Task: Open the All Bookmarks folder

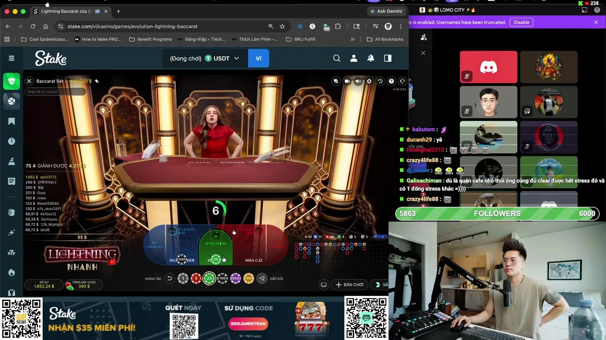Action: (x=385, y=39)
